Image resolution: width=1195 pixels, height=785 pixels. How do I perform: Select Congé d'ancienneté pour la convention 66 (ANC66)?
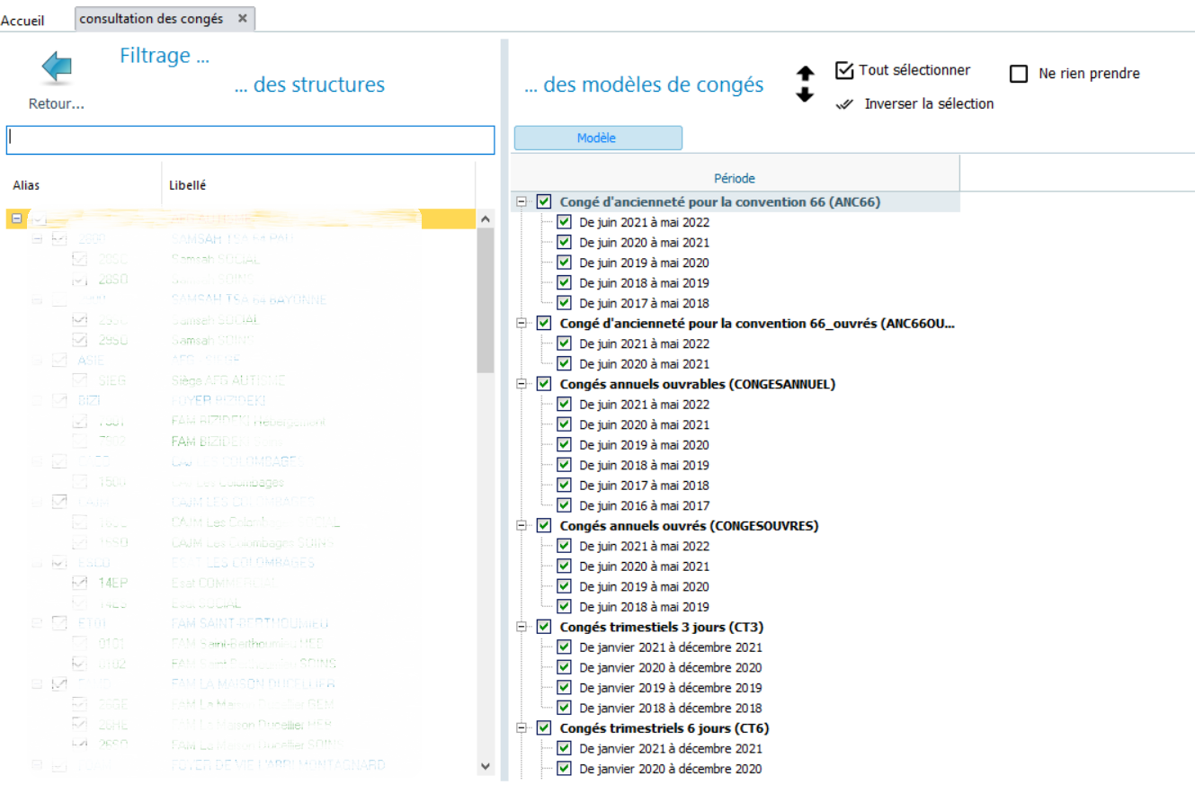(719, 202)
